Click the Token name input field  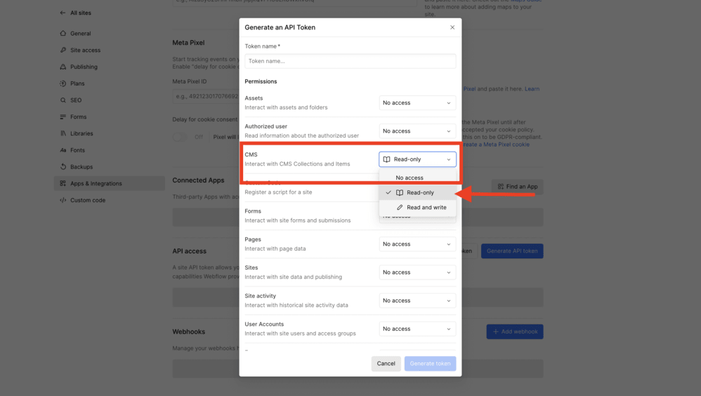click(350, 61)
